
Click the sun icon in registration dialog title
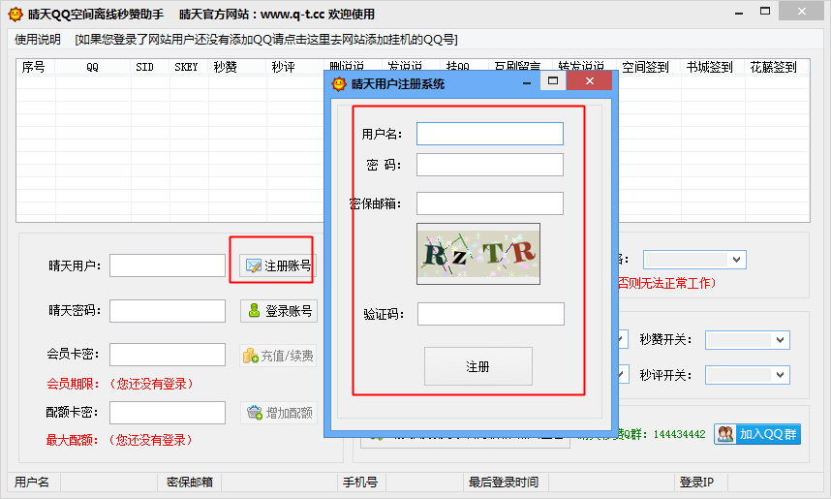point(339,83)
